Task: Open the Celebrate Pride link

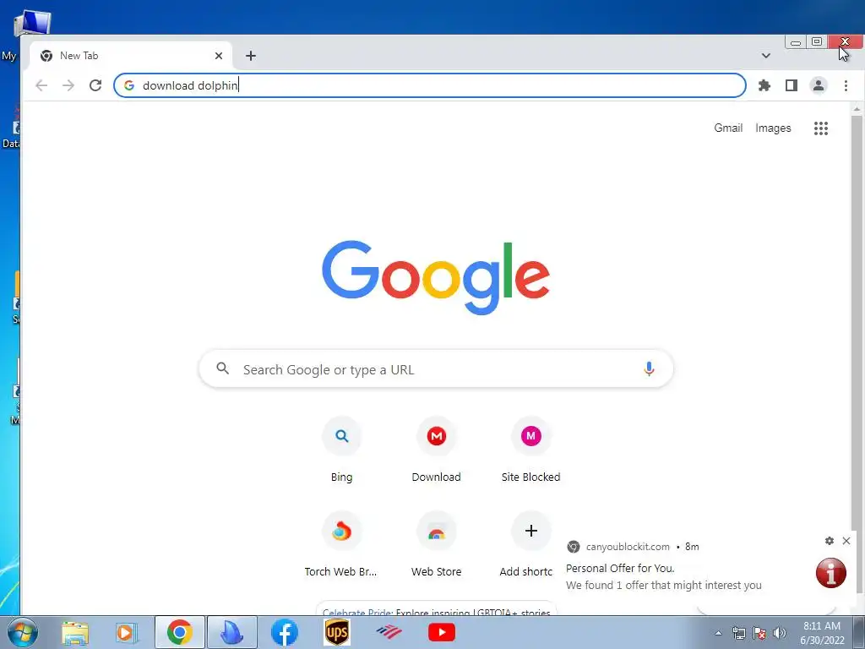Action: click(x=357, y=612)
